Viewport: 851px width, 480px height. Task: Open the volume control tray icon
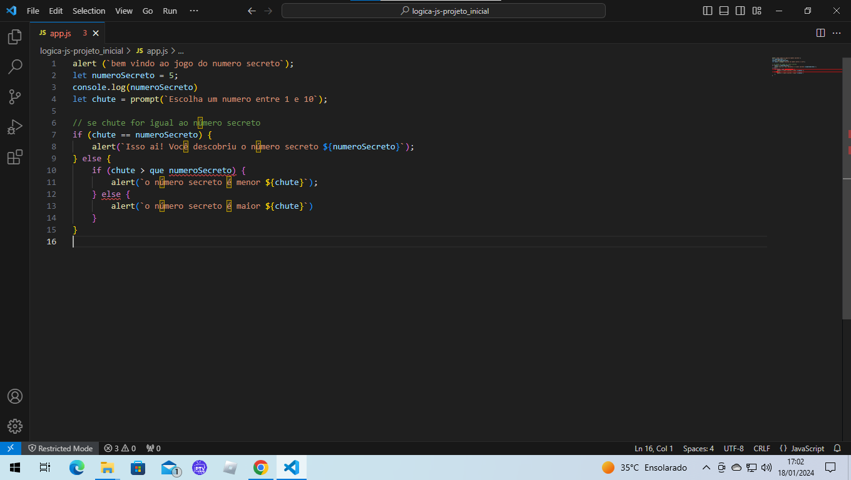767,467
